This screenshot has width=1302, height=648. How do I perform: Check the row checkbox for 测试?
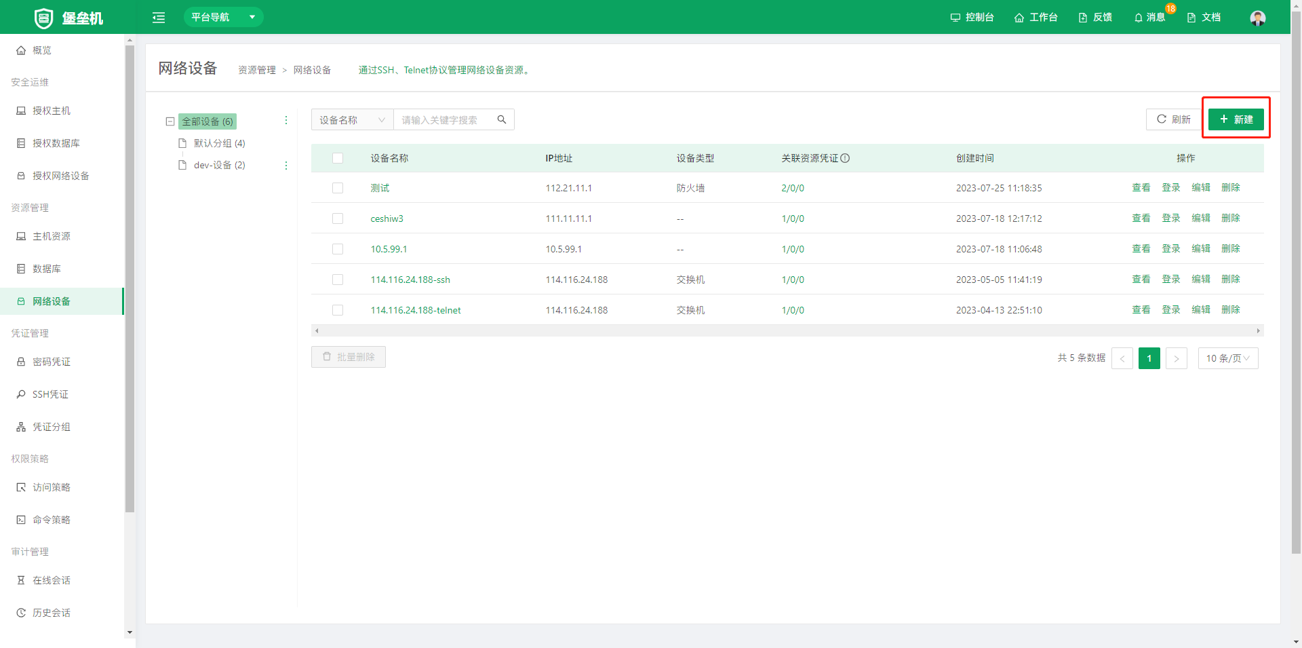point(338,188)
